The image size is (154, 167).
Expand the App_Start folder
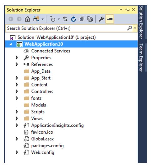(x=17, y=78)
